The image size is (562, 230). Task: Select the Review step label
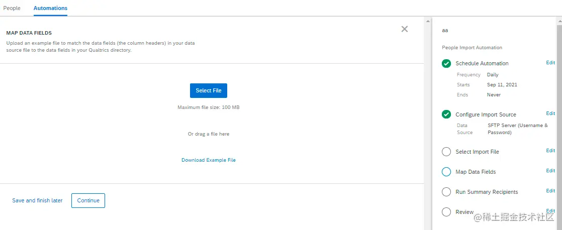(x=464, y=212)
